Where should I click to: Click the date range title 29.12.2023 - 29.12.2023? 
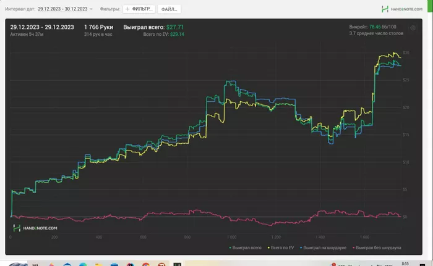click(42, 27)
